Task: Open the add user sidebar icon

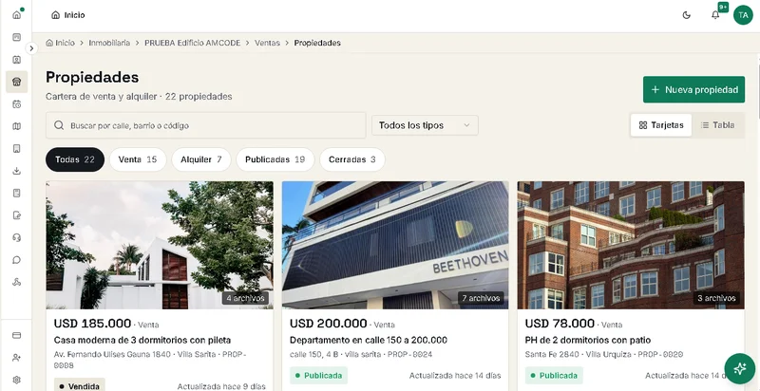Action: pos(16,358)
